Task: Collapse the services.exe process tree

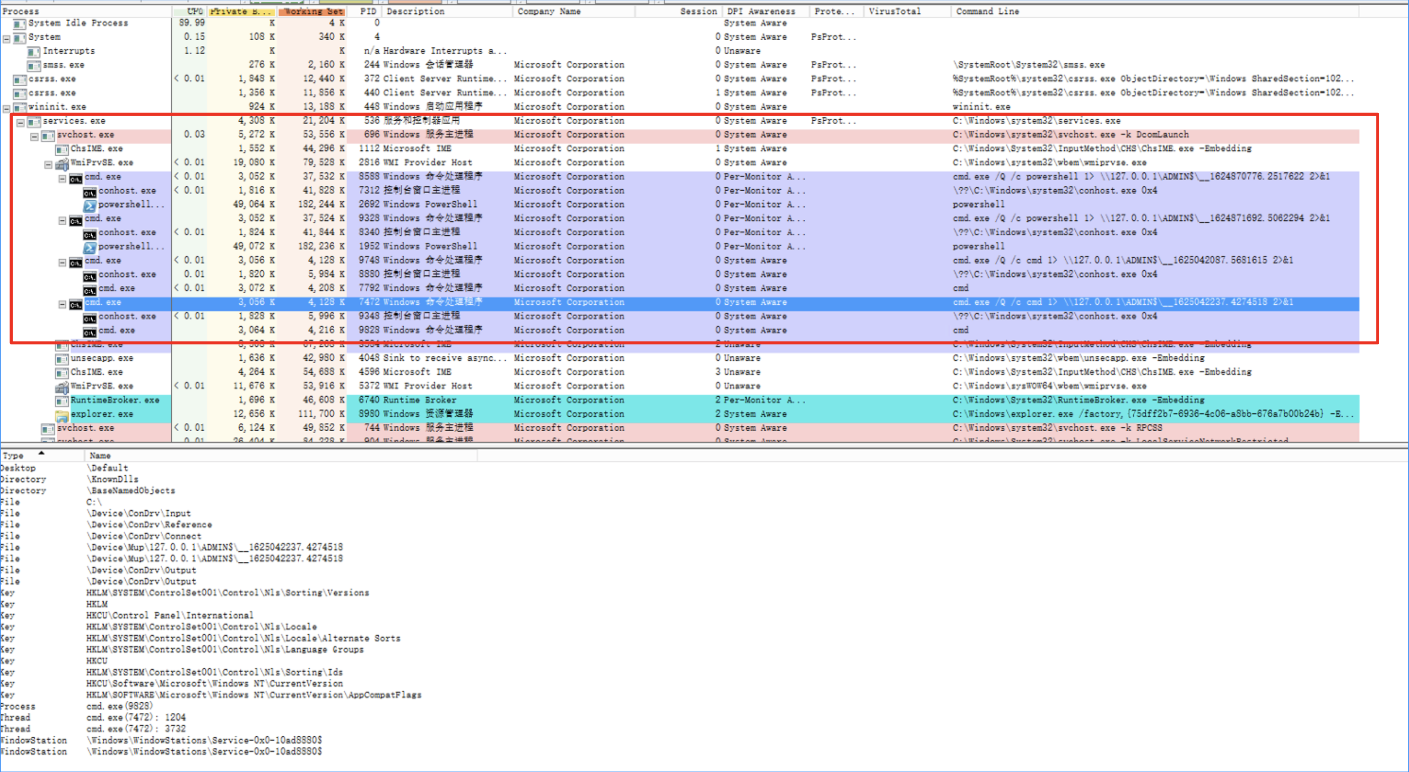Action: click(x=20, y=122)
